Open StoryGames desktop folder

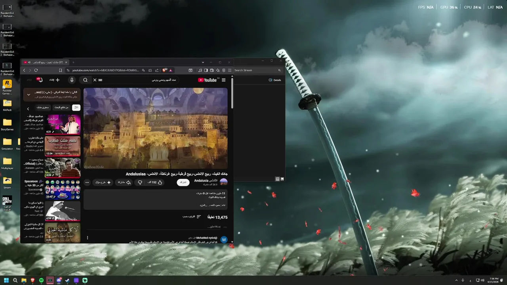pyautogui.click(x=7, y=125)
